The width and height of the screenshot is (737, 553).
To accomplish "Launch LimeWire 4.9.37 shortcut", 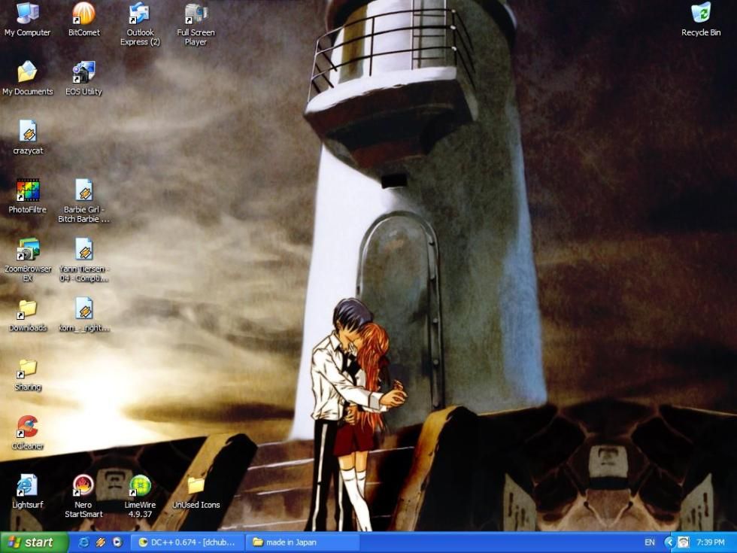I will pos(140,497).
